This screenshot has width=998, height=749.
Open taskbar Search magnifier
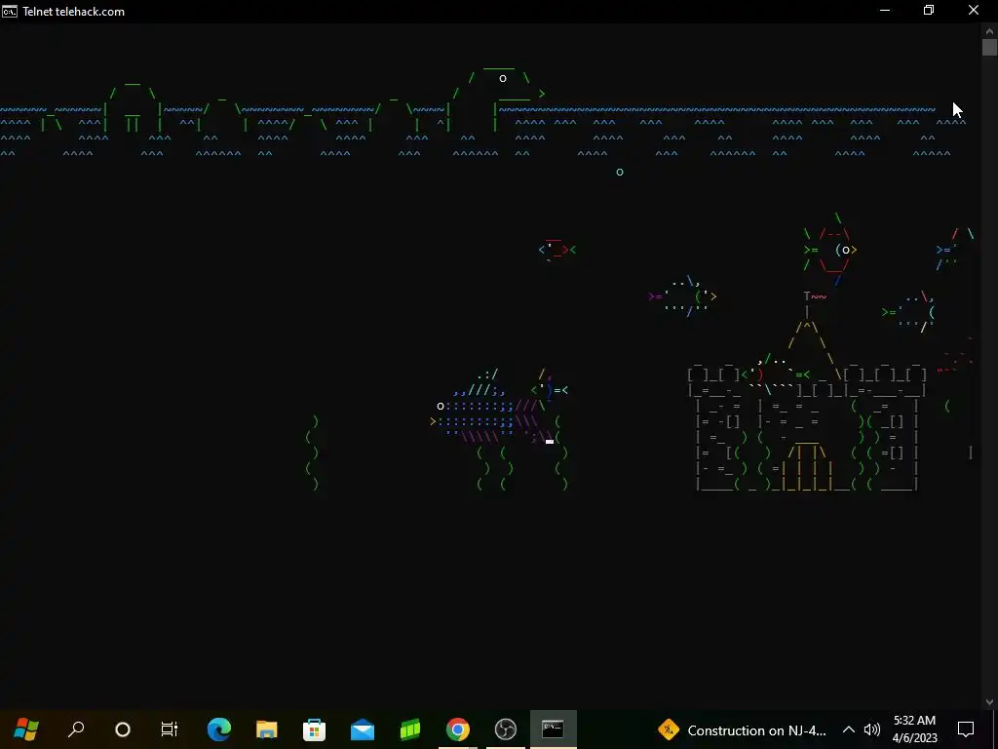[76, 729]
